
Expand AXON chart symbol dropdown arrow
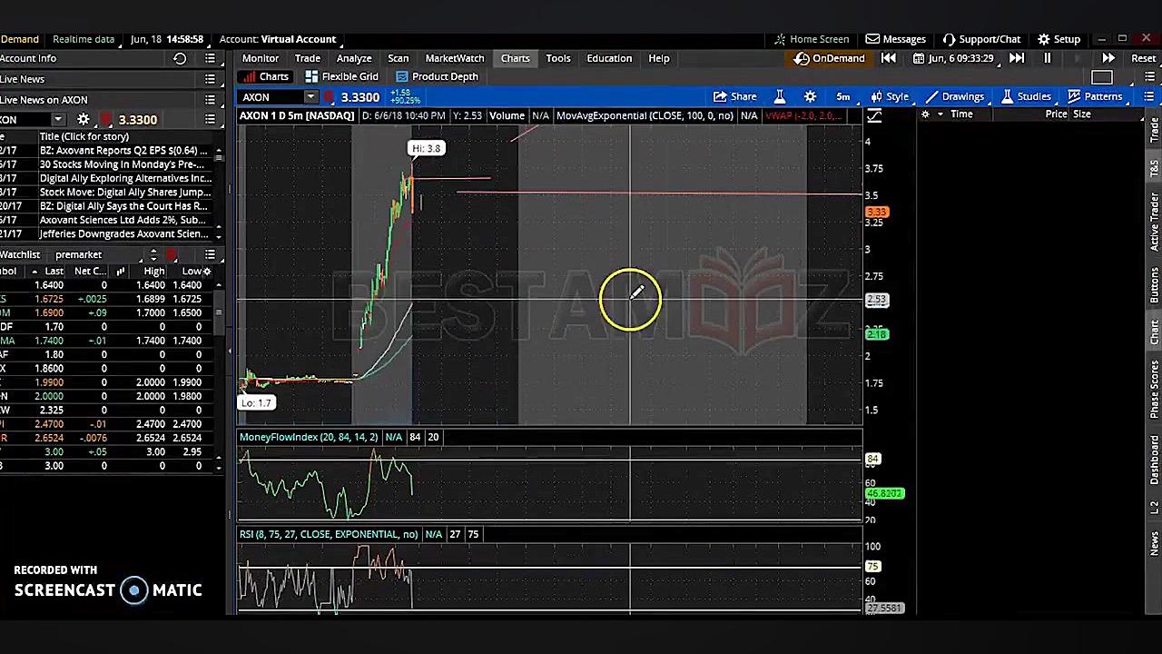pyautogui.click(x=310, y=97)
